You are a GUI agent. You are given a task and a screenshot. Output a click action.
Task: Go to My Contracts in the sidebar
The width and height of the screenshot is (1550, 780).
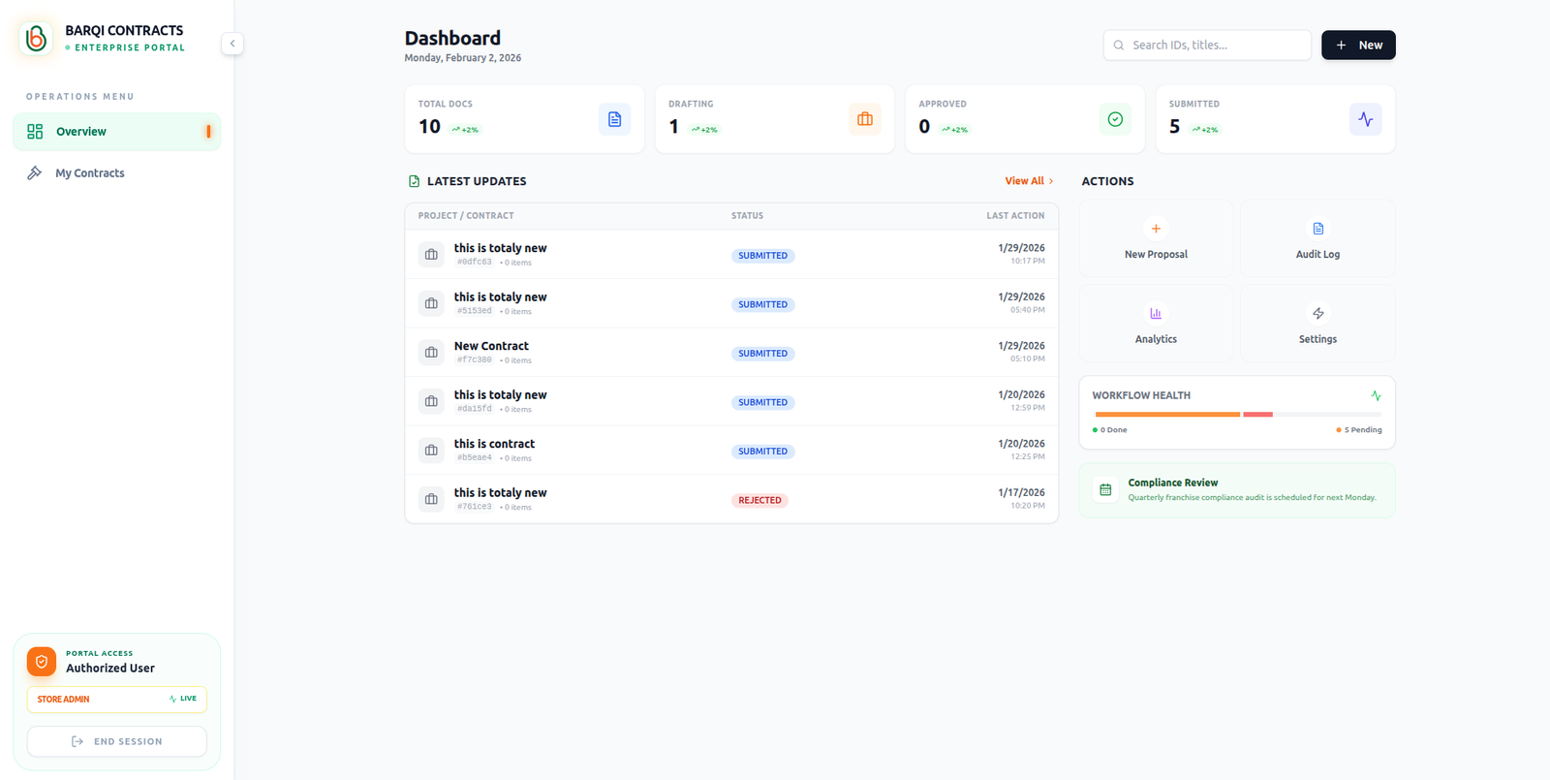pos(90,173)
